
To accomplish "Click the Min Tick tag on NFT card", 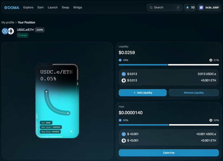I will pos(51,127).
